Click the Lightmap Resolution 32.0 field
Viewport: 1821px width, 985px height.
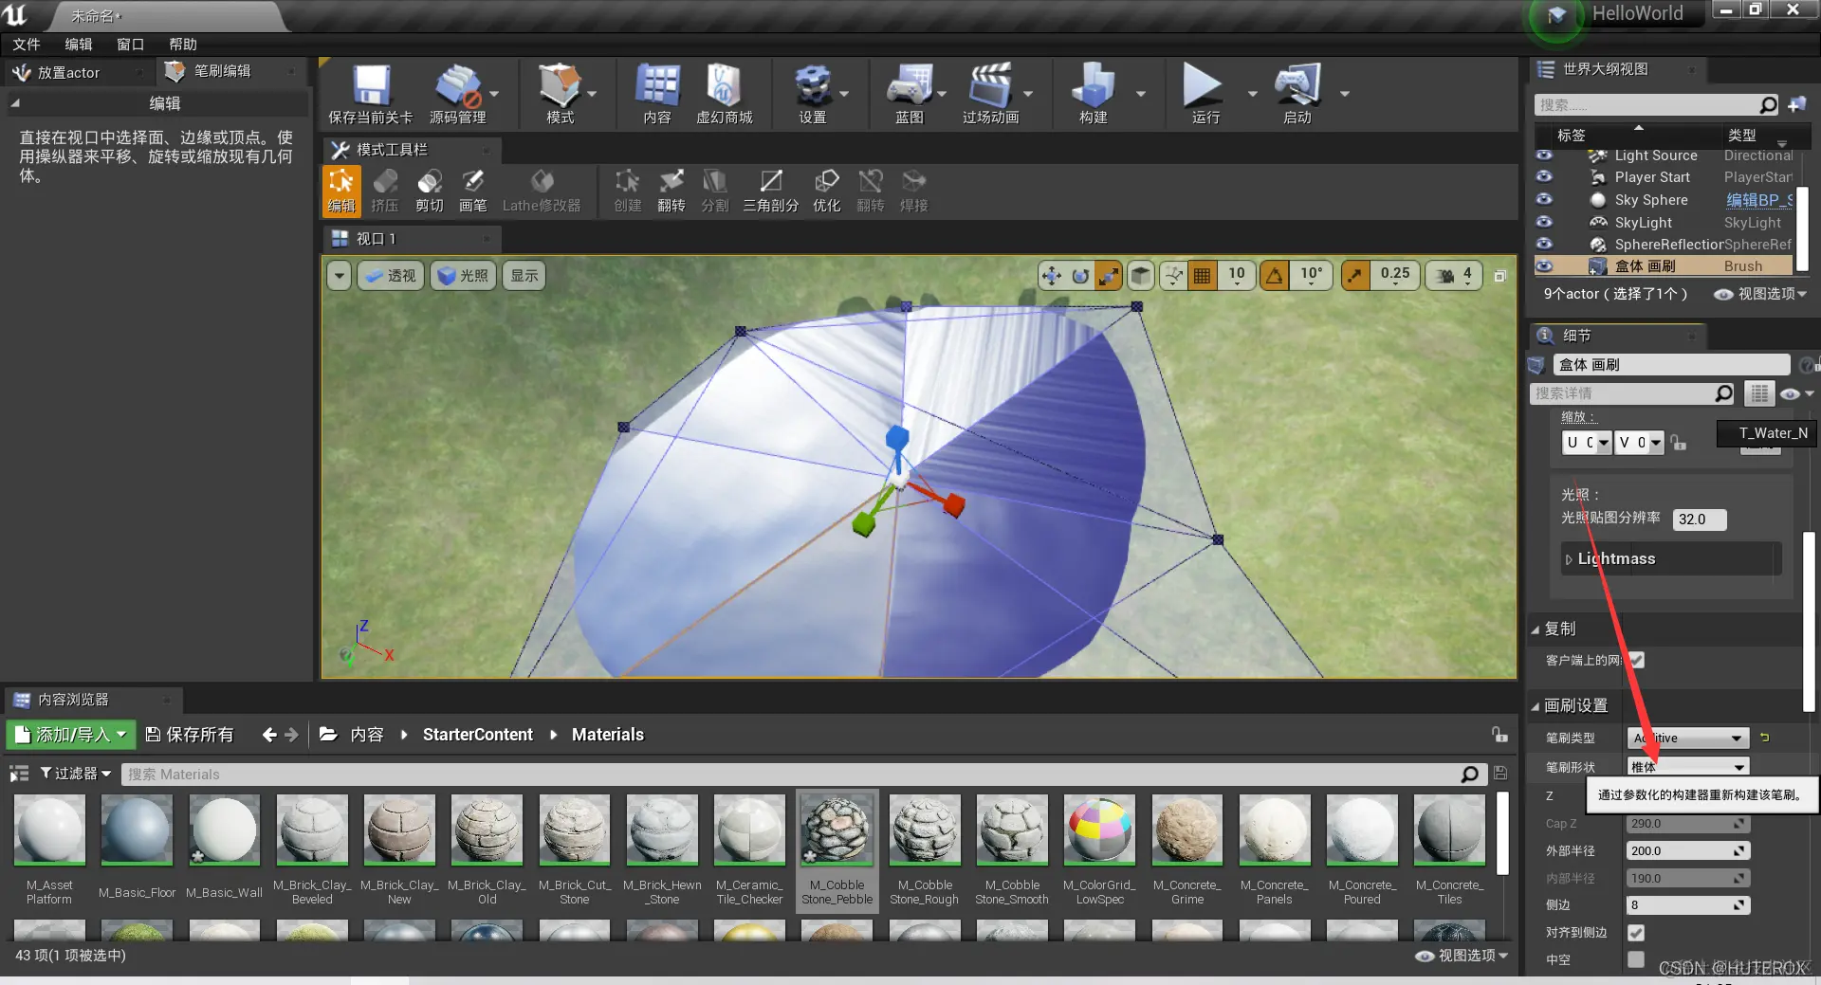click(x=1700, y=520)
